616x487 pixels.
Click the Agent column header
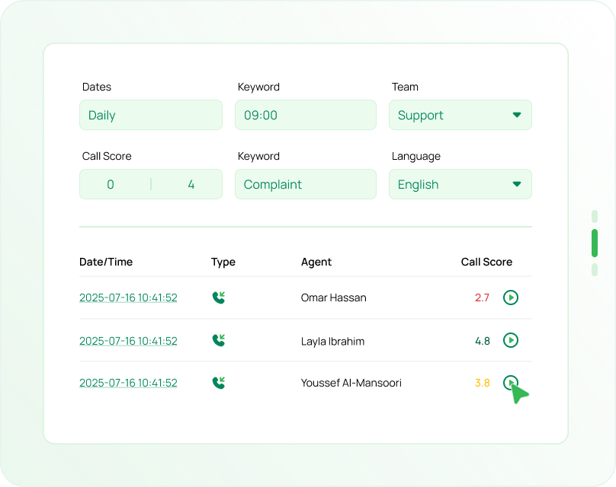pos(316,262)
